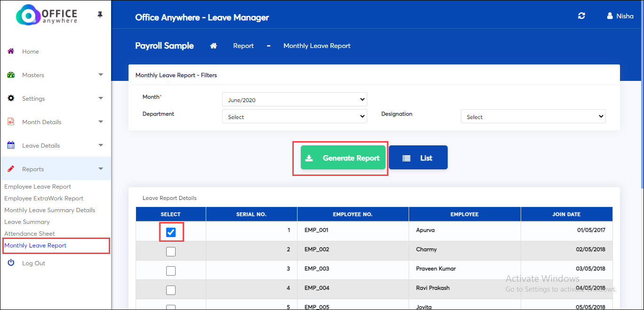Click the Payroll Sample title
The image size is (644, 310).
coord(164,46)
